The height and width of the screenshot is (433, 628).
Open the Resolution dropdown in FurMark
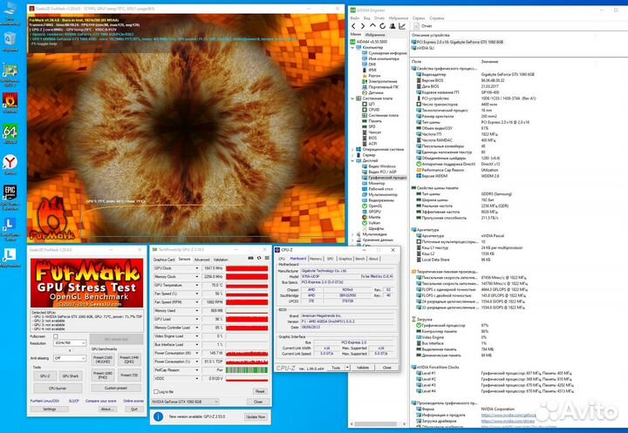coord(70,343)
